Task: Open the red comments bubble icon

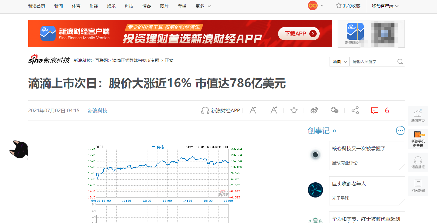Action: coord(375,111)
